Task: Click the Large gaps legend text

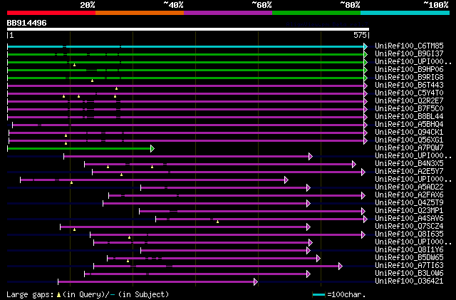Action: point(30,294)
